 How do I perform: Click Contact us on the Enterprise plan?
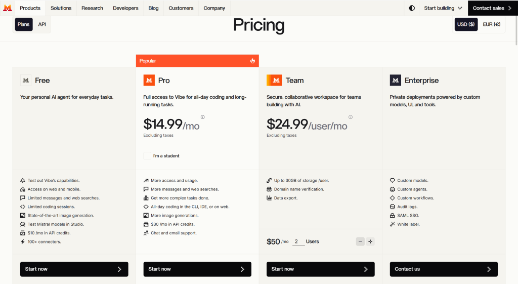444,269
